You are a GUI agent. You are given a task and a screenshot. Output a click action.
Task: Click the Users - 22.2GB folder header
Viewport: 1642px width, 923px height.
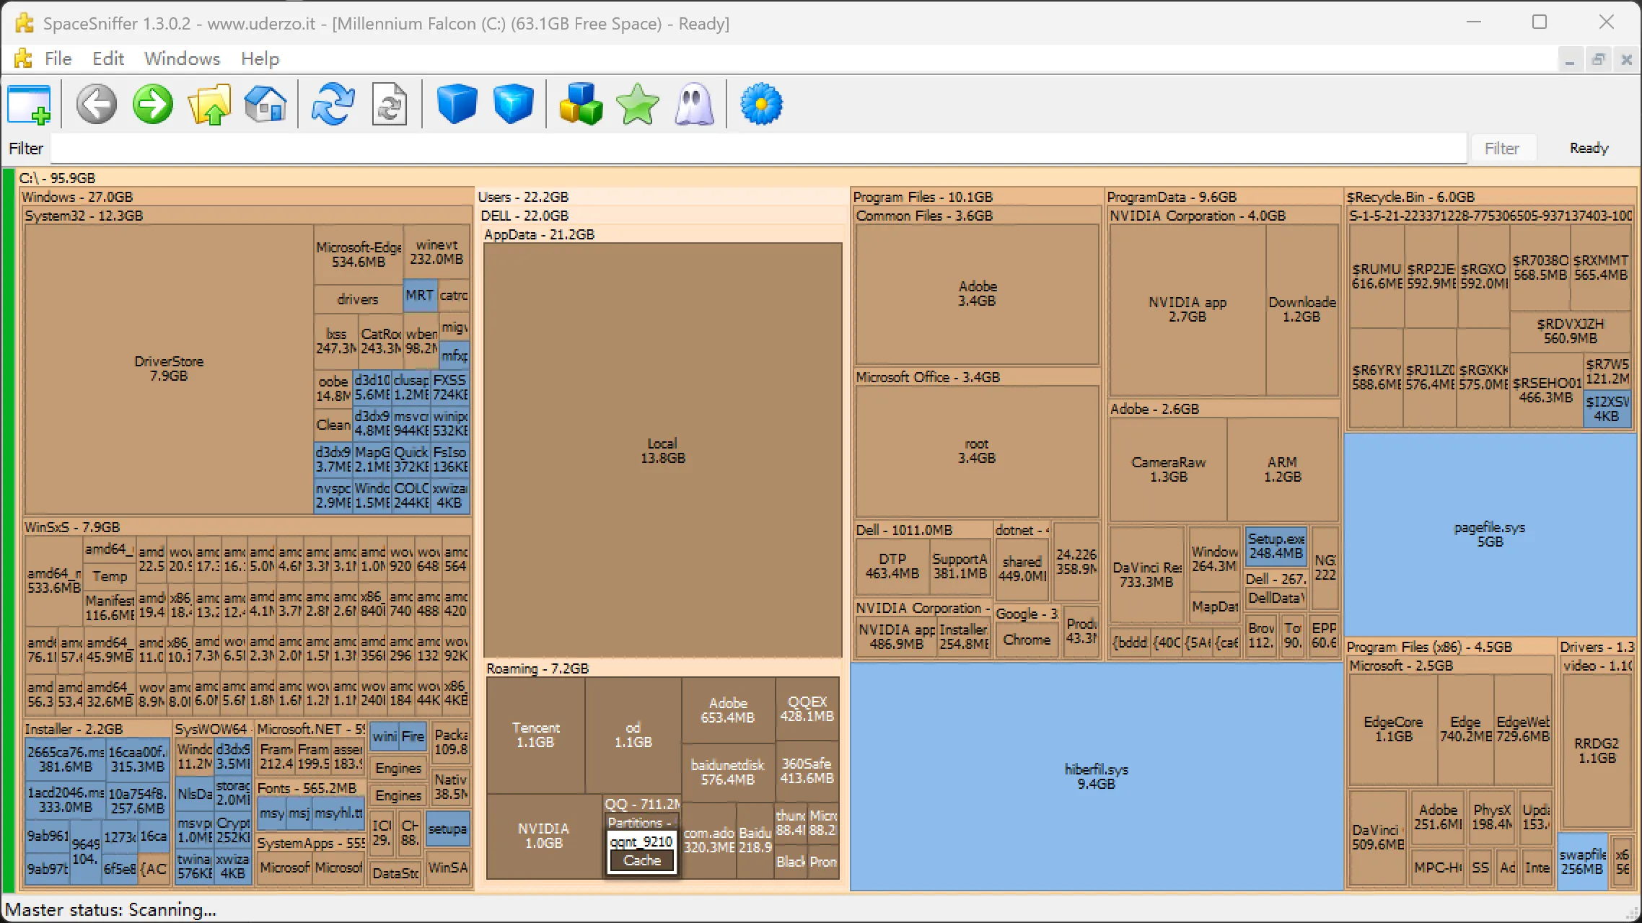click(x=523, y=197)
